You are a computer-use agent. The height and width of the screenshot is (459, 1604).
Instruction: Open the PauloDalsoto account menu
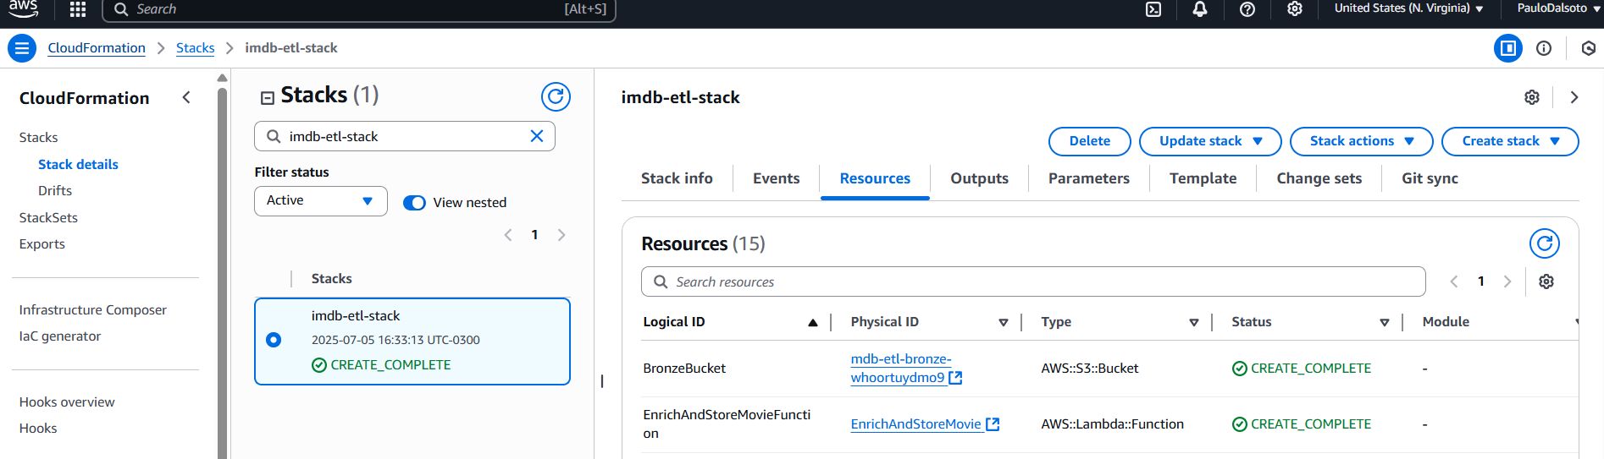coord(1557,8)
